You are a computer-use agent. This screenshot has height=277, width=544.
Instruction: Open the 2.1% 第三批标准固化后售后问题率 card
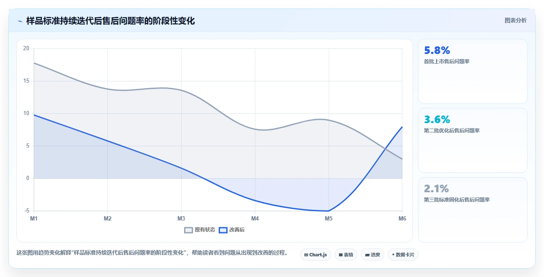click(x=472, y=210)
